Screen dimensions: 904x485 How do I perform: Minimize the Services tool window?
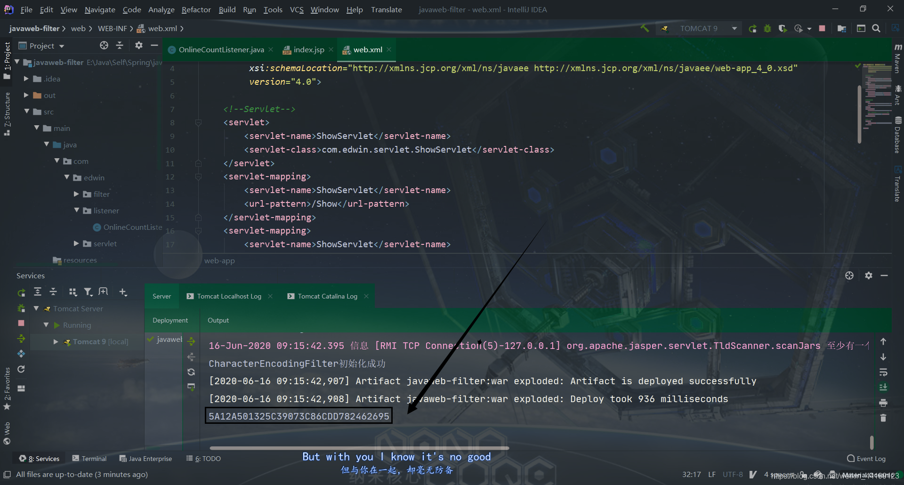pyautogui.click(x=884, y=275)
